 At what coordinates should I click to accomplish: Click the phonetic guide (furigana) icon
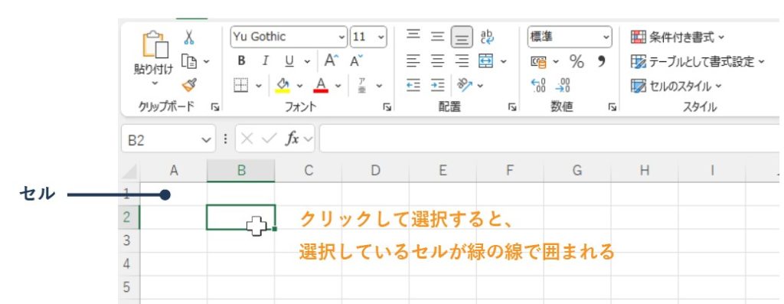[362, 86]
